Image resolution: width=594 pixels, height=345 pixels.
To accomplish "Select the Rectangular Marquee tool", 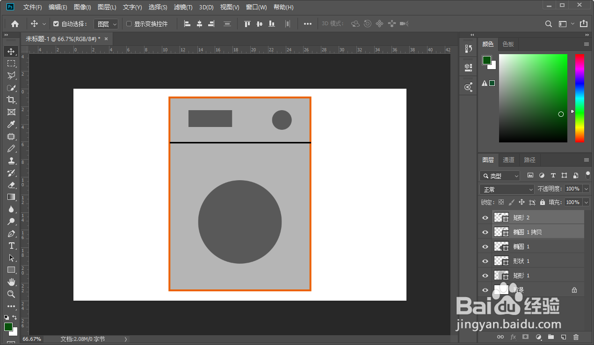I will pyautogui.click(x=11, y=63).
